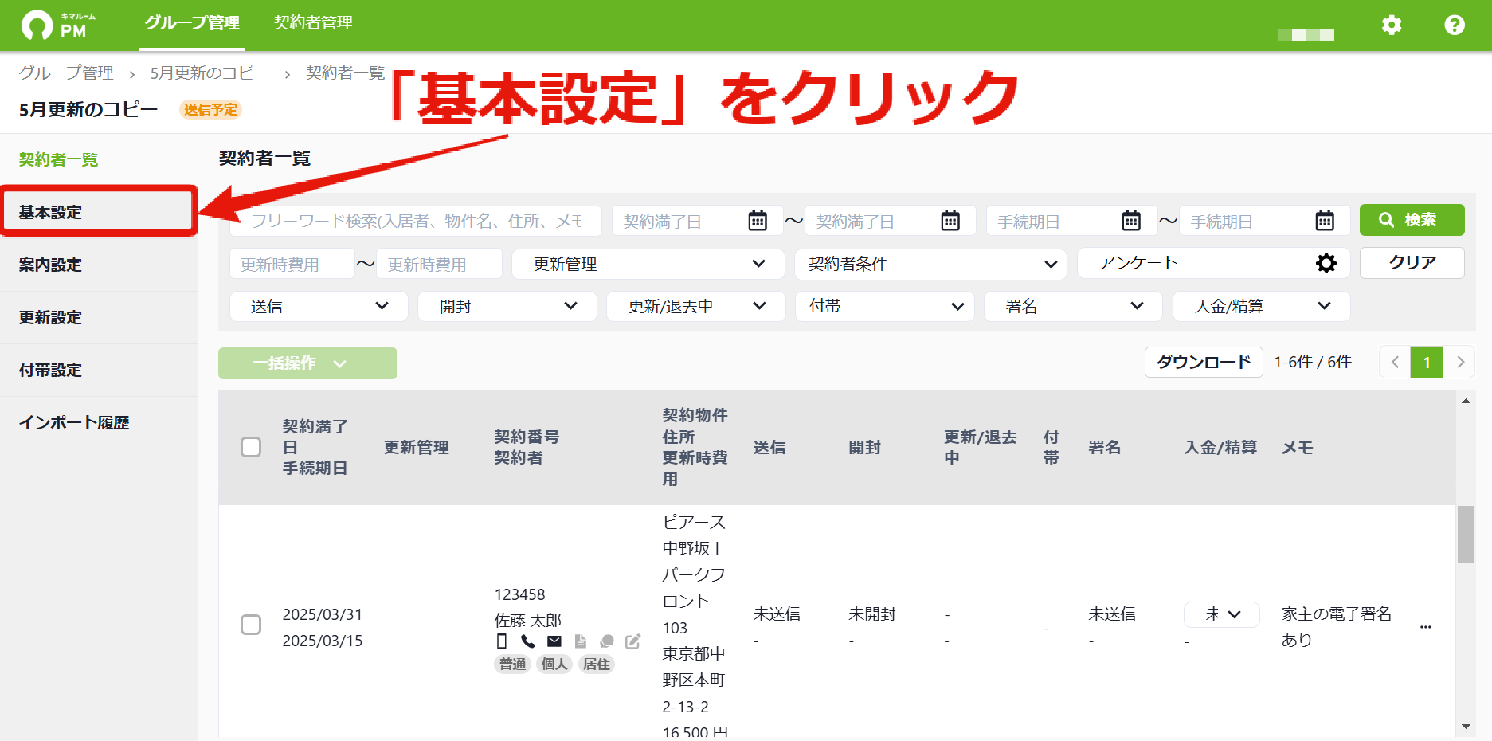The image size is (1492, 741).
Task: Click the green 検索 search button
Action: tap(1412, 220)
